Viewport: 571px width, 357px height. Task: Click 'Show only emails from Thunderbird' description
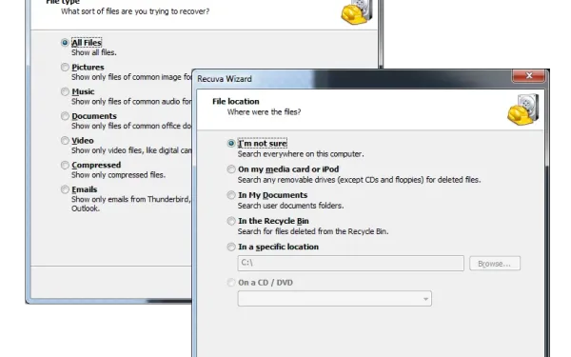click(130, 204)
